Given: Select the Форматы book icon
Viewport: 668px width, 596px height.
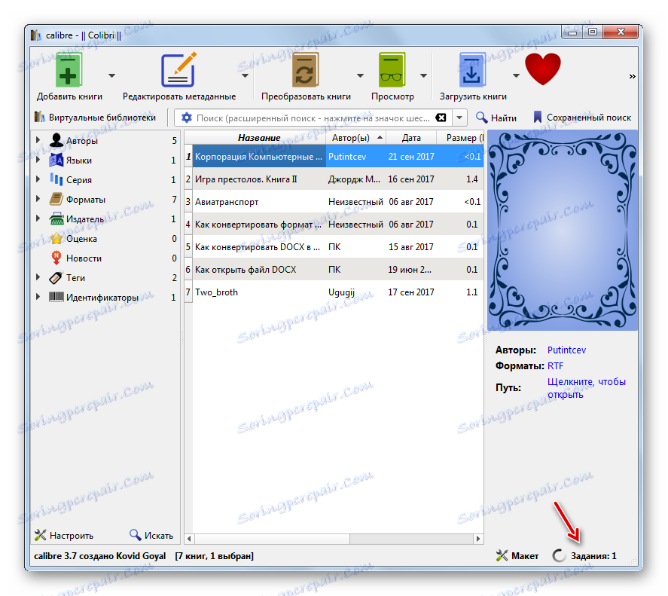Looking at the screenshot, I should [56, 199].
